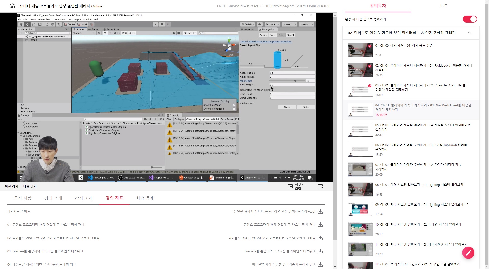Open the Layout dropdown
Image resolution: width=489 pixels, height=269 pixels.
306,24
